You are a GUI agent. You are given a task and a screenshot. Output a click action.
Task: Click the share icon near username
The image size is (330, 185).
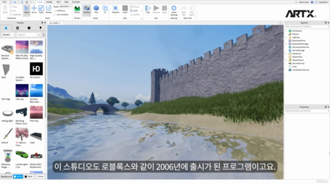pyautogui.click(x=316, y=2)
